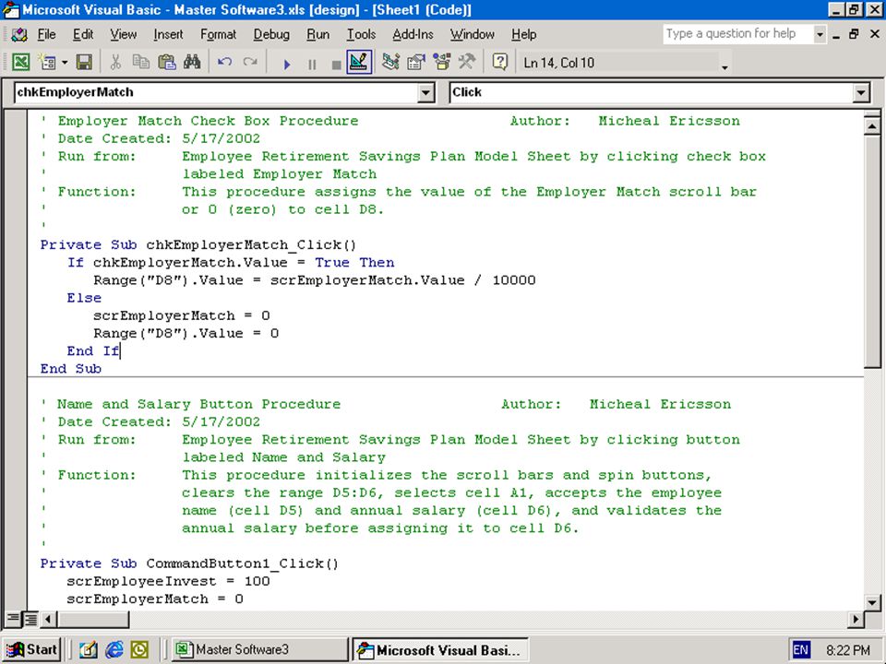Image resolution: width=886 pixels, height=664 pixels.
Task: Click the Save floppy disk icon
Action: pyautogui.click(x=84, y=62)
